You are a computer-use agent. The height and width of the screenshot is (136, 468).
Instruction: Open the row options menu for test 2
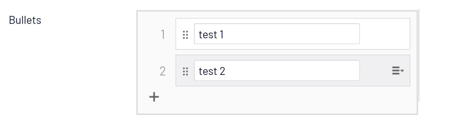click(x=398, y=71)
